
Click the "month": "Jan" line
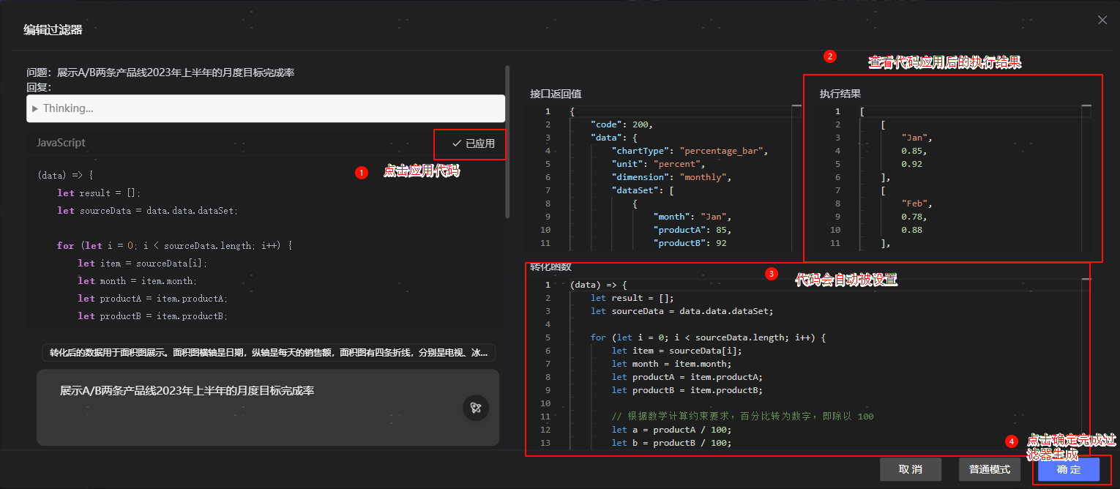coord(692,217)
